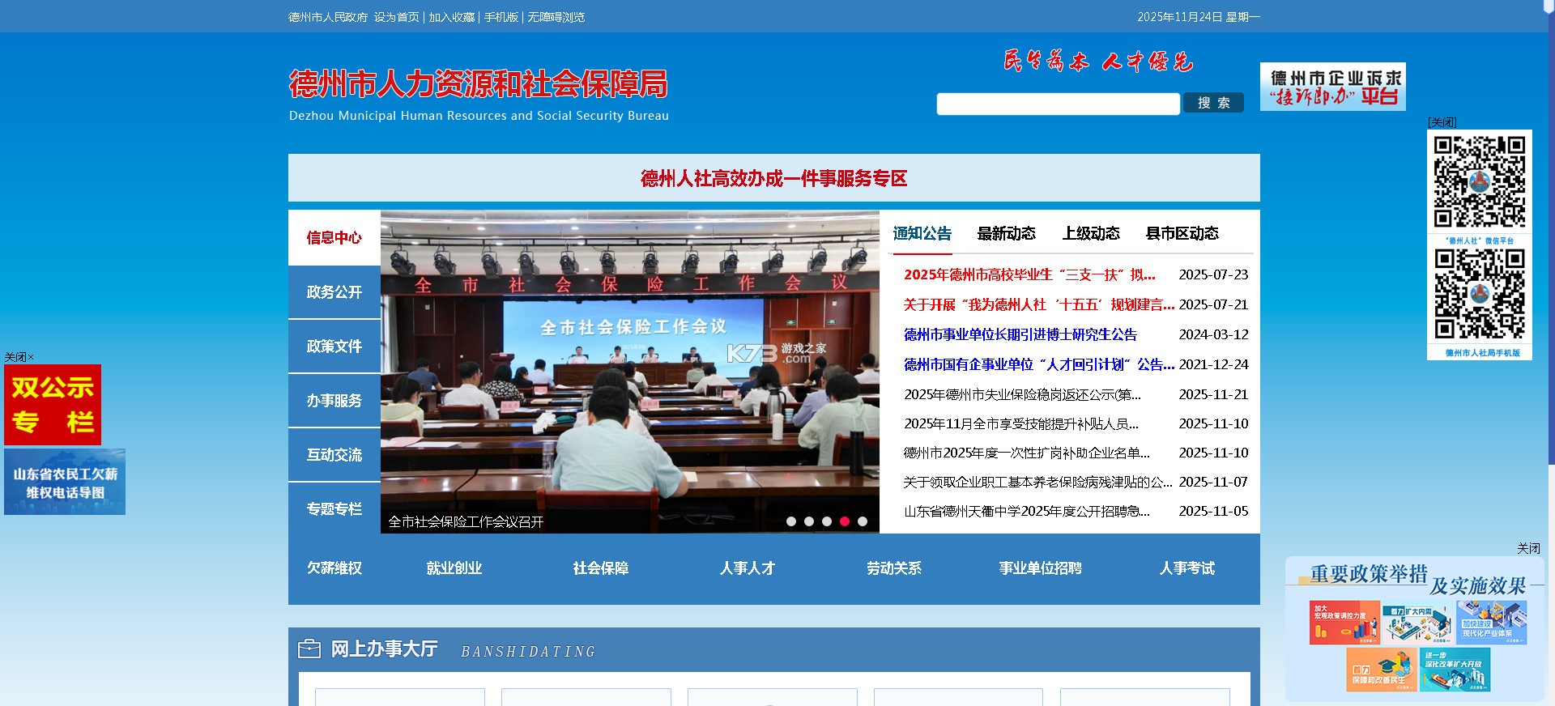Switch to 通知公告 tab
The image size is (1555, 706).
[922, 234]
